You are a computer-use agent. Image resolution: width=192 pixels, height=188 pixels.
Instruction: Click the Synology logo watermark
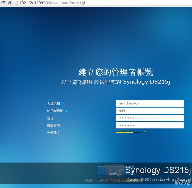(x=114, y=173)
